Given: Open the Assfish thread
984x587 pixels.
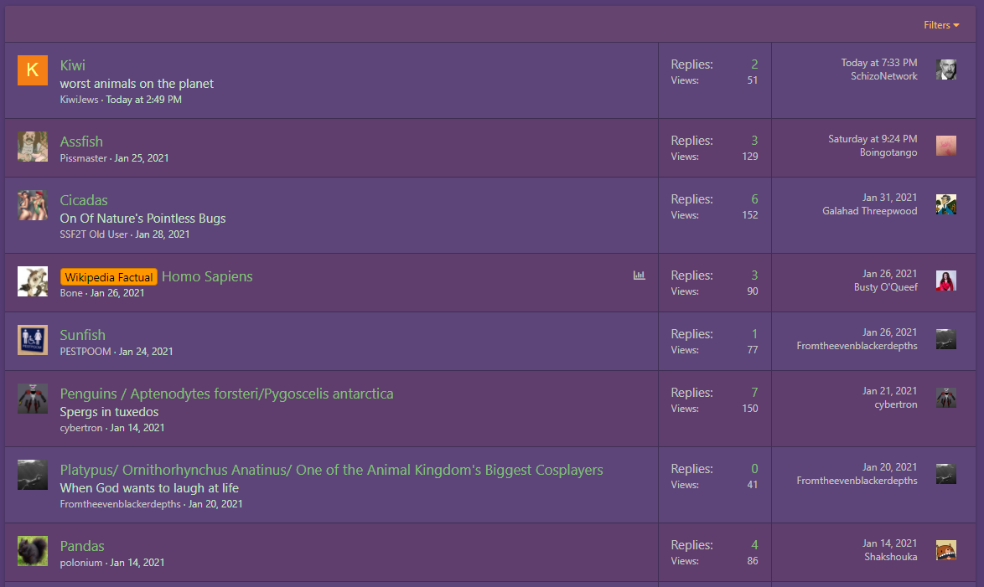Looking at the screenshot, I should (x=81, y=142).
